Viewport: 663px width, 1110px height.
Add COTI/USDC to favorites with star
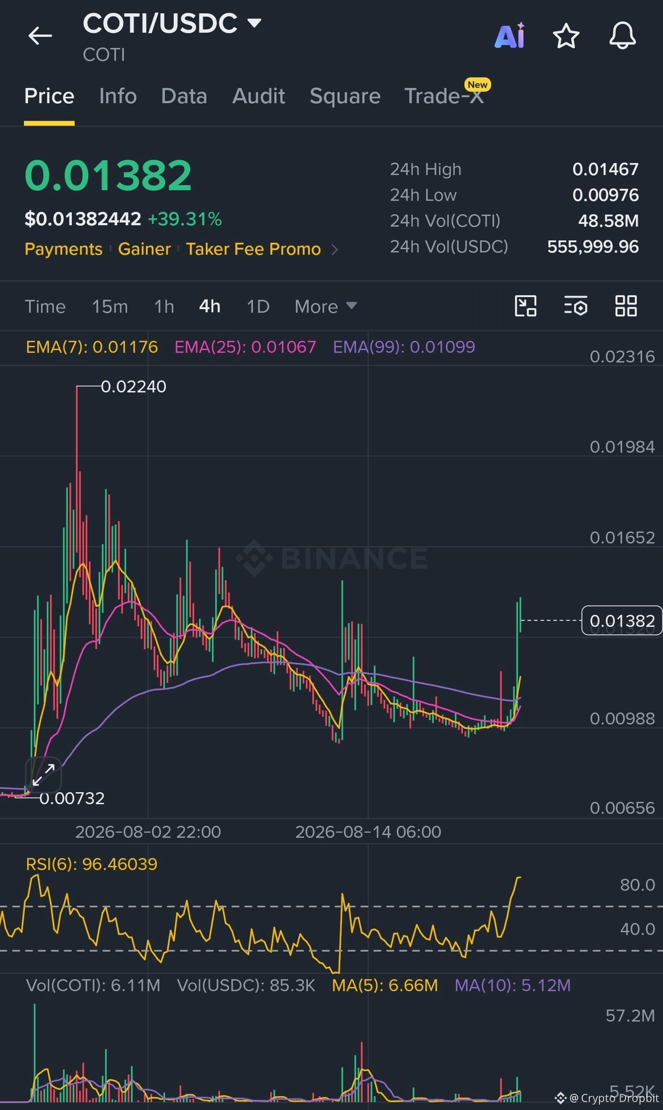point(566,35)
